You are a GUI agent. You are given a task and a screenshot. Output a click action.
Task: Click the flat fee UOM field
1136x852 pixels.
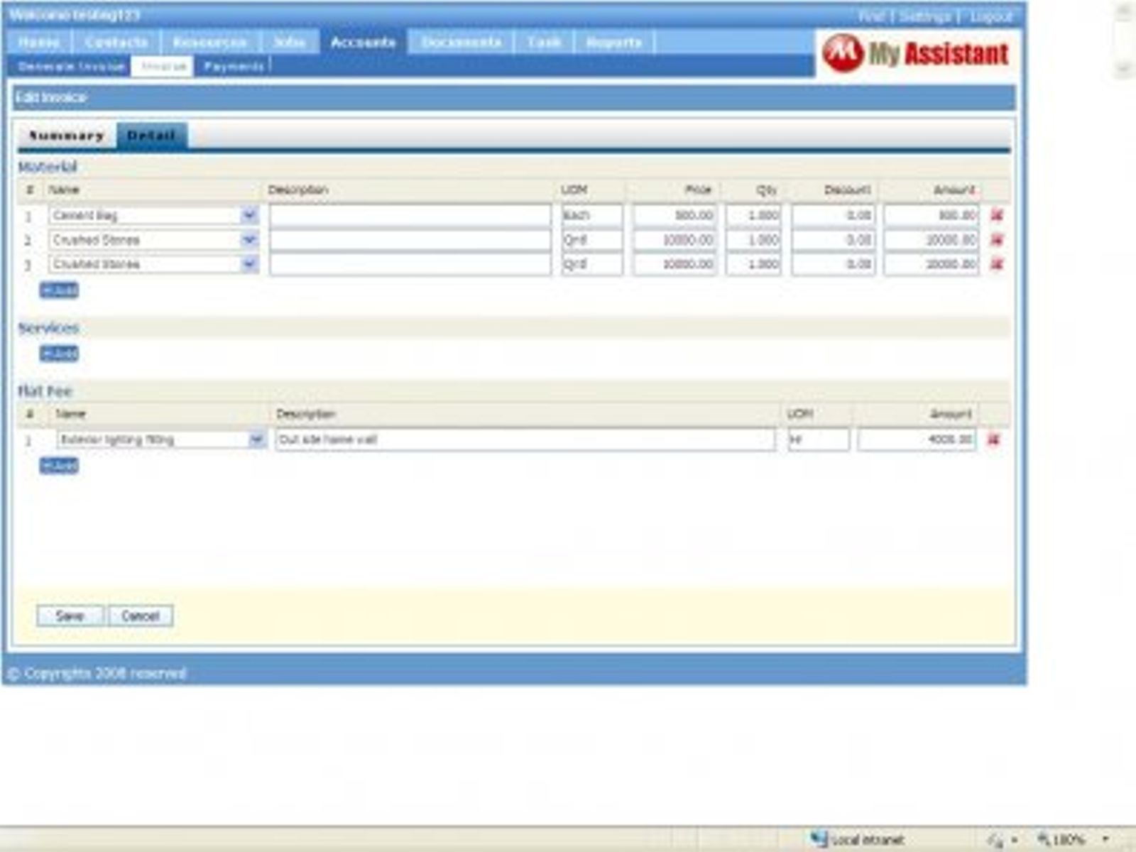[819, 439]
